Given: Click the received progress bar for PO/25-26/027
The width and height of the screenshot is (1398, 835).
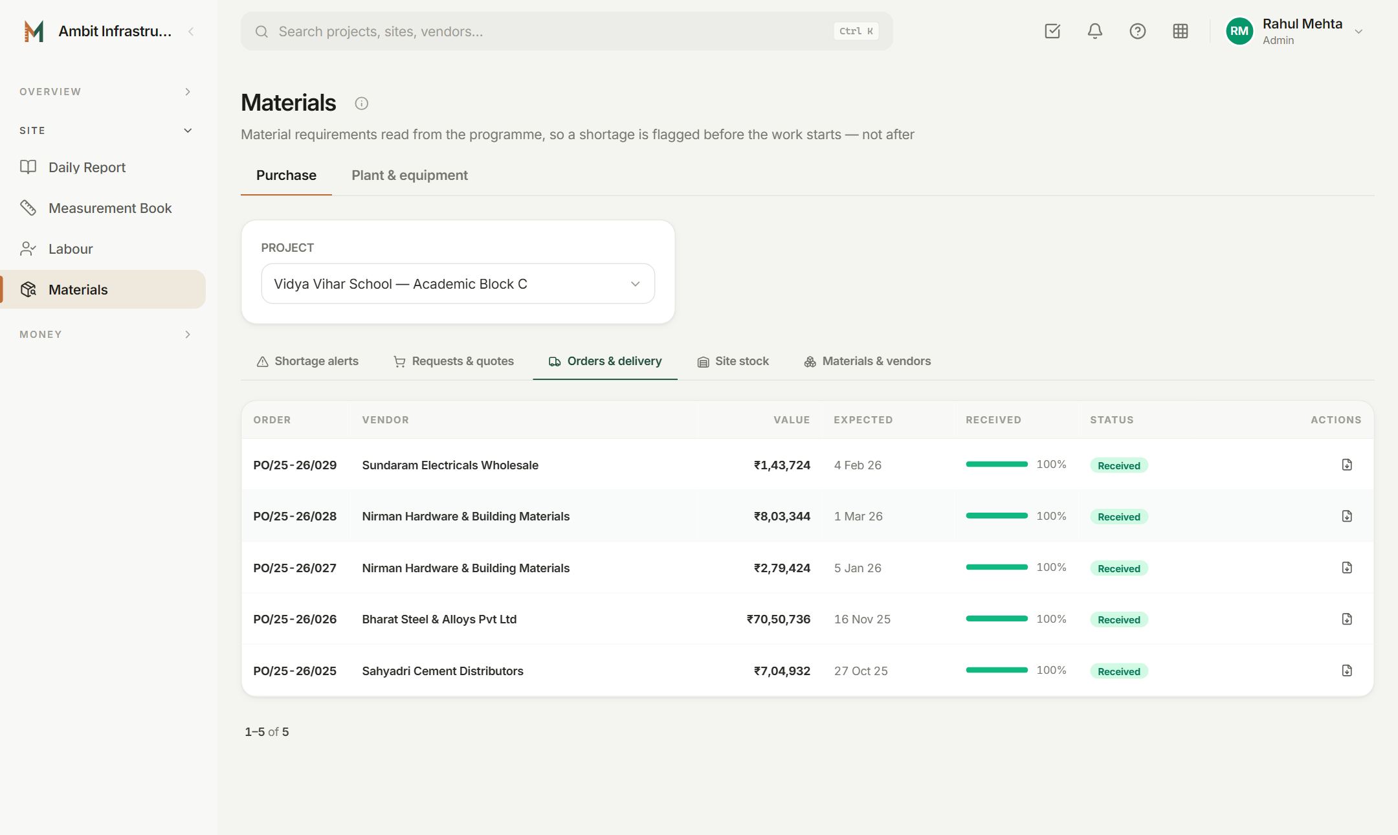Looking at the screenshot, I should click(x=997, y=567).
